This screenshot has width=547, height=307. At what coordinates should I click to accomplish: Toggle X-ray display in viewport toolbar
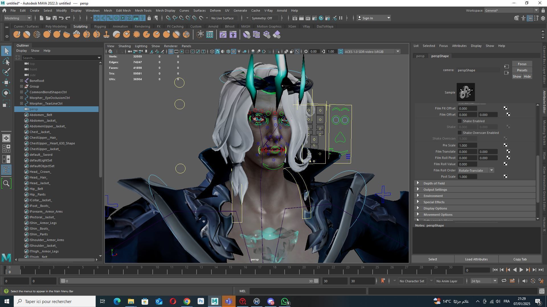(x=286, y=51)
